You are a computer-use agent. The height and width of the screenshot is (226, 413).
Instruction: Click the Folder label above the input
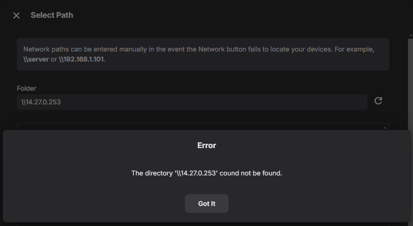[26, 88]
